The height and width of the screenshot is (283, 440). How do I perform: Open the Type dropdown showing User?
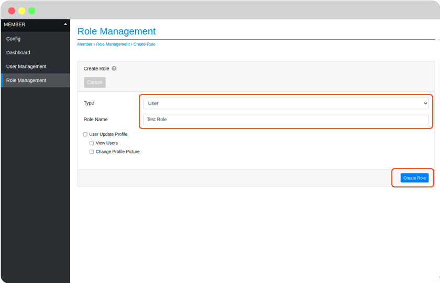point(285,103)
